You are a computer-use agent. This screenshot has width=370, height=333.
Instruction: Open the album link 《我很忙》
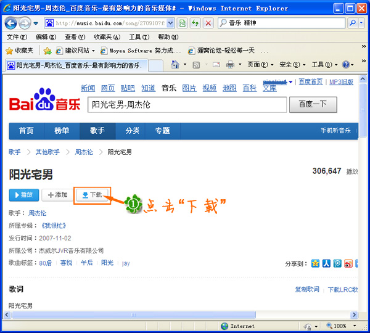[x=54, y=226]
